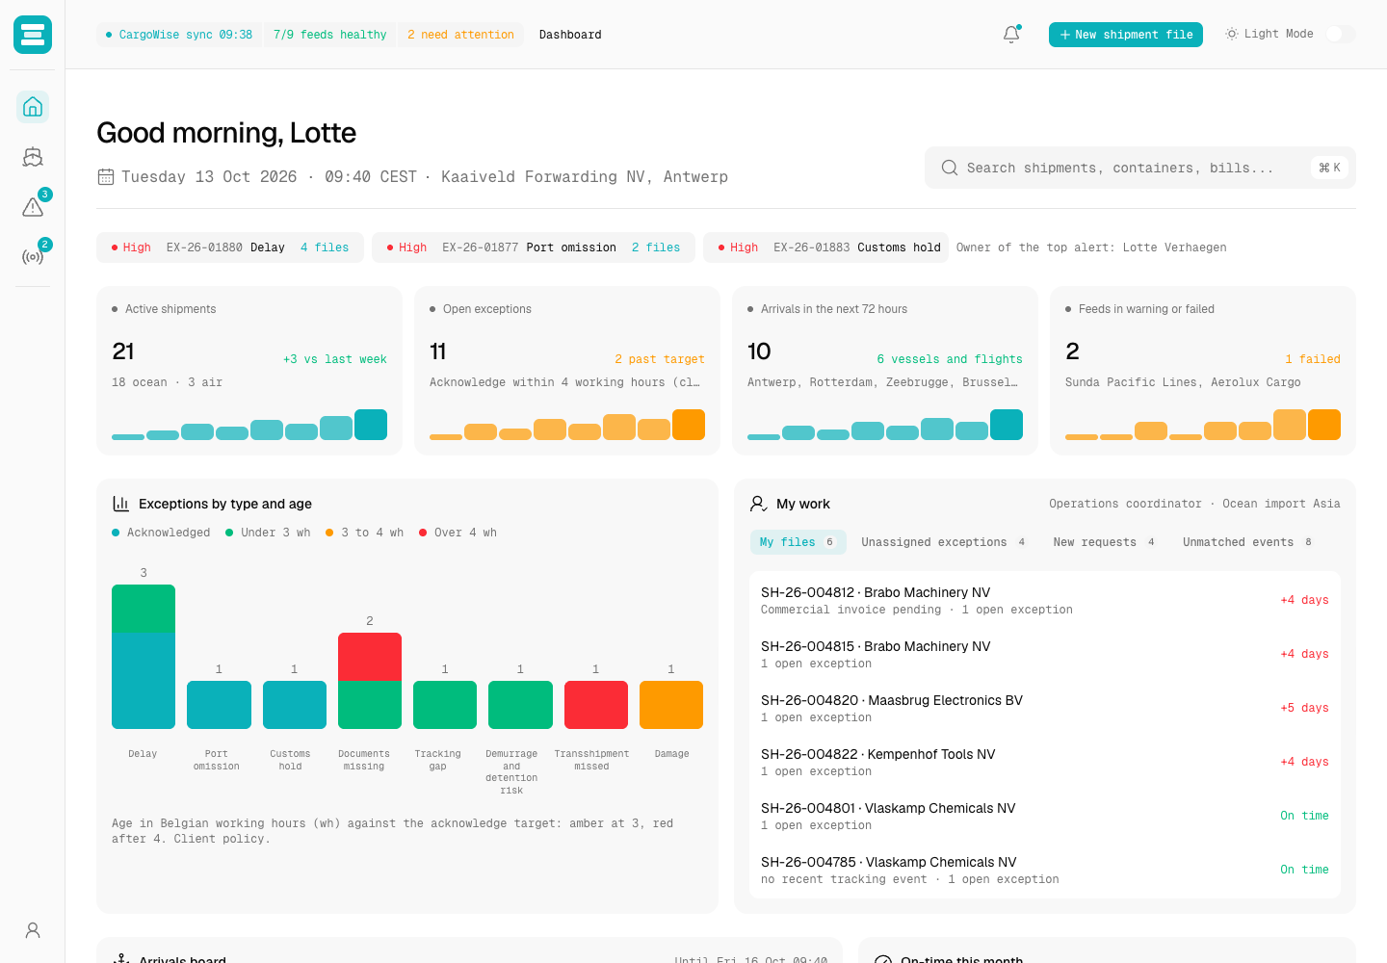Open user profile icon in sidebar

[x=33, y=930]
